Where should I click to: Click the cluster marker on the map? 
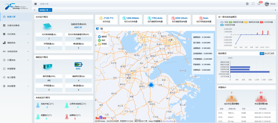[x=151, y=85]
